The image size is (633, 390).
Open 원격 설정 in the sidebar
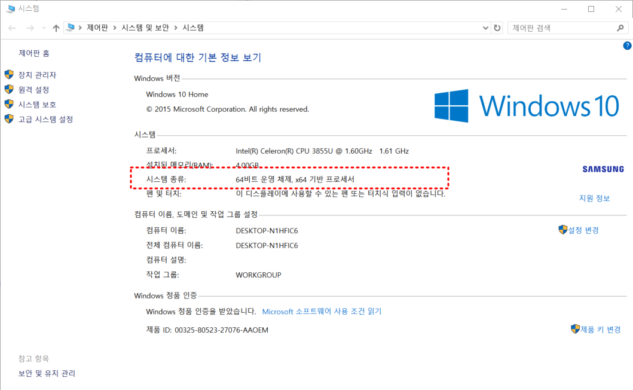pyautogui.click(x=33, y=89)
